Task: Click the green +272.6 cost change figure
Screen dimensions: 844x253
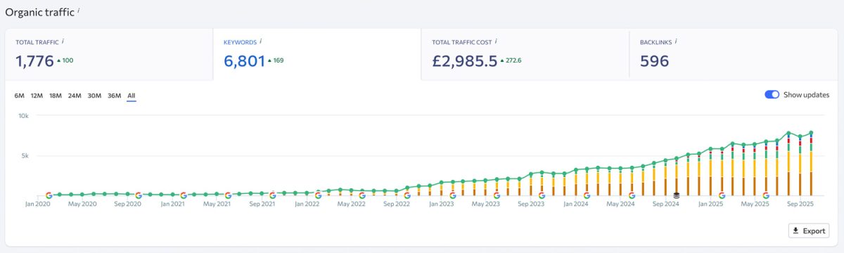Action: pos(511,60)
